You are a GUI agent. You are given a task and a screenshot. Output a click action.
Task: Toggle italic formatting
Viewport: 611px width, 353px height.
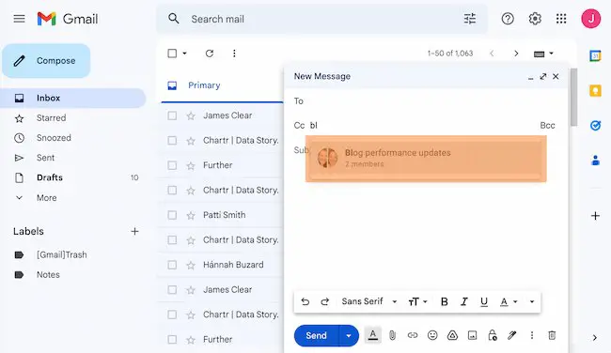point(463,301)
